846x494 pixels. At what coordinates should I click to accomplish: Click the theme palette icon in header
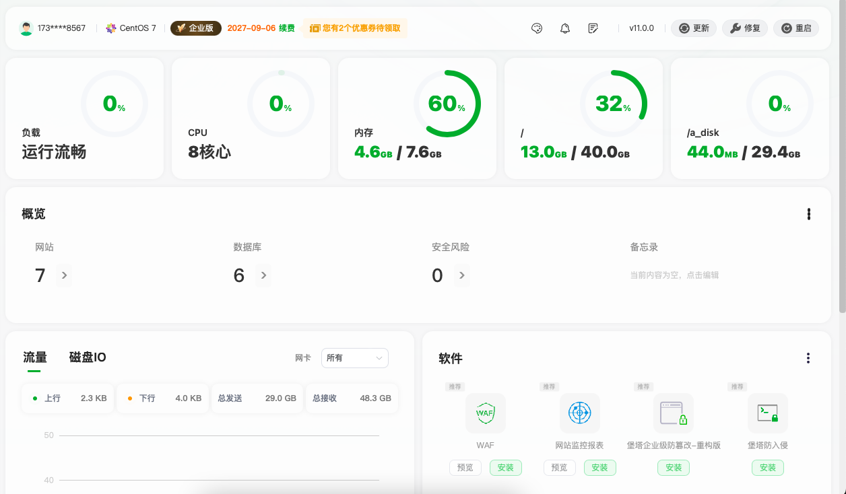tap(537, 28)
